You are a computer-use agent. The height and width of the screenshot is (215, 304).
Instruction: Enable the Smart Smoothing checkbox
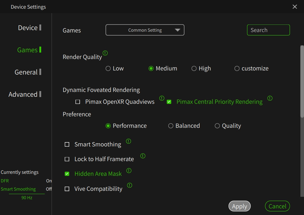pyautogui.click(x=67, y=145)
